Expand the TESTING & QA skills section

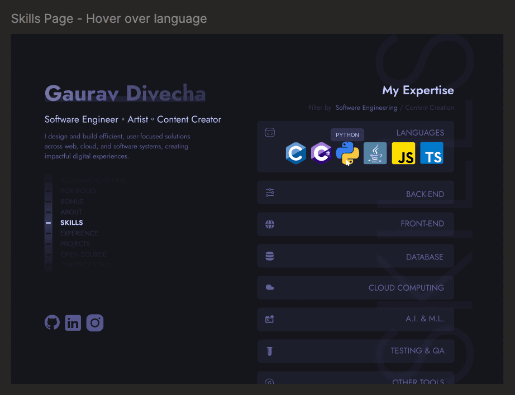356,351
